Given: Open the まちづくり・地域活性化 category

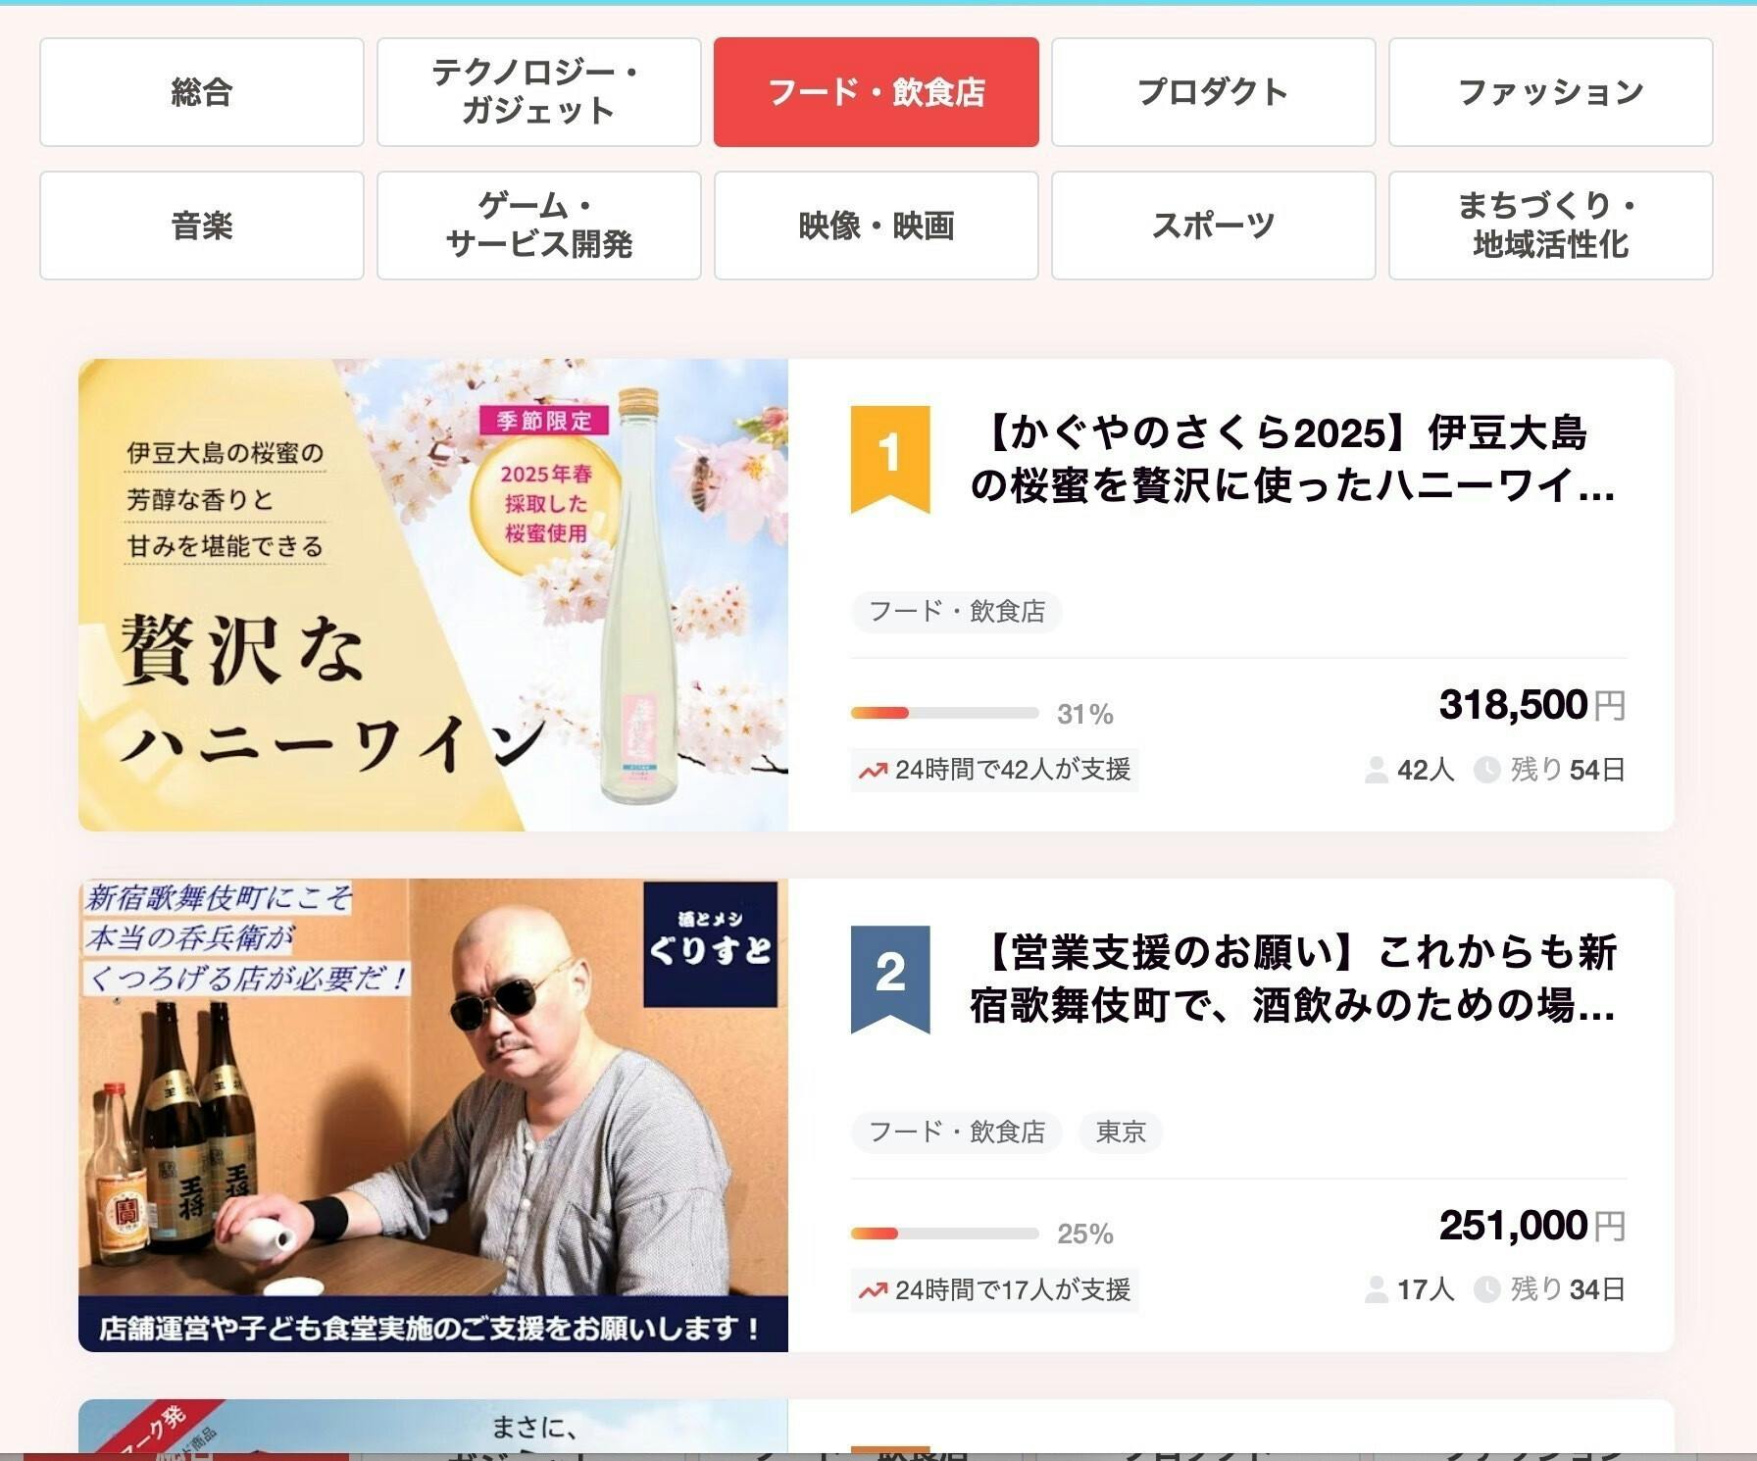Looking at the screenshot, I should pyautogui.click(x=1551, y=226).
